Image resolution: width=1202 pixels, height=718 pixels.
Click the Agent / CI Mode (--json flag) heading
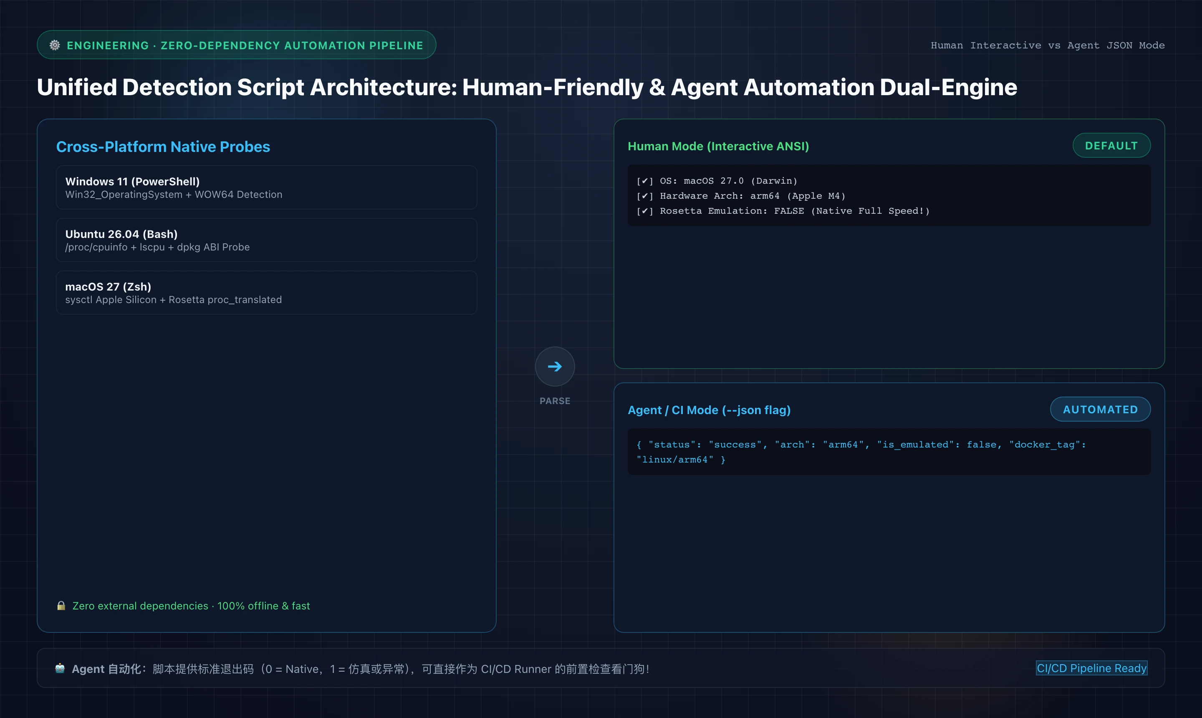click(x=709, y=410)
